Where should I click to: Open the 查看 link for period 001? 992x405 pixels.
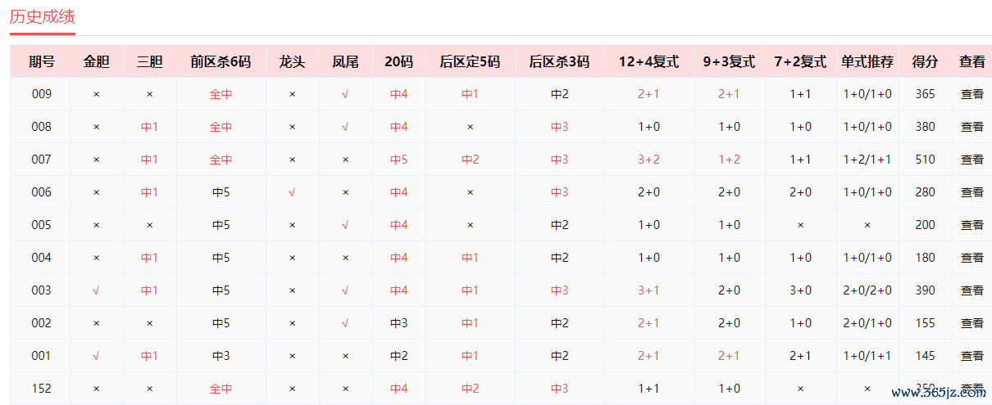pos(972,356)
